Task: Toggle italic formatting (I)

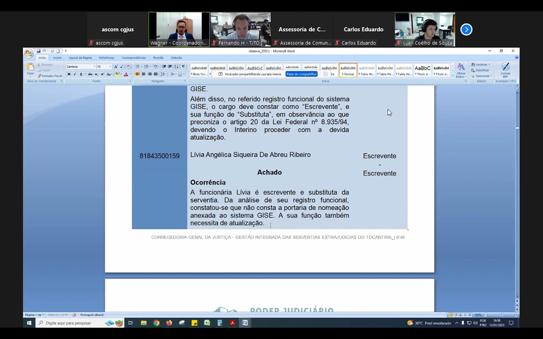Action: click(75, 74)
